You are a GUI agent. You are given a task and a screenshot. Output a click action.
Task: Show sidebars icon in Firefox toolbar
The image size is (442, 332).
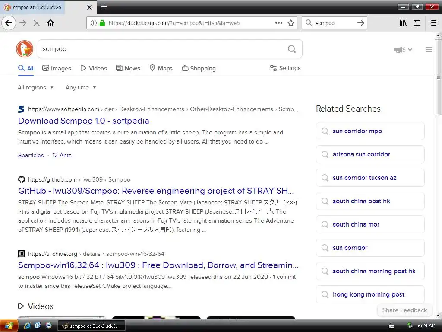click(x=417, y=23)
